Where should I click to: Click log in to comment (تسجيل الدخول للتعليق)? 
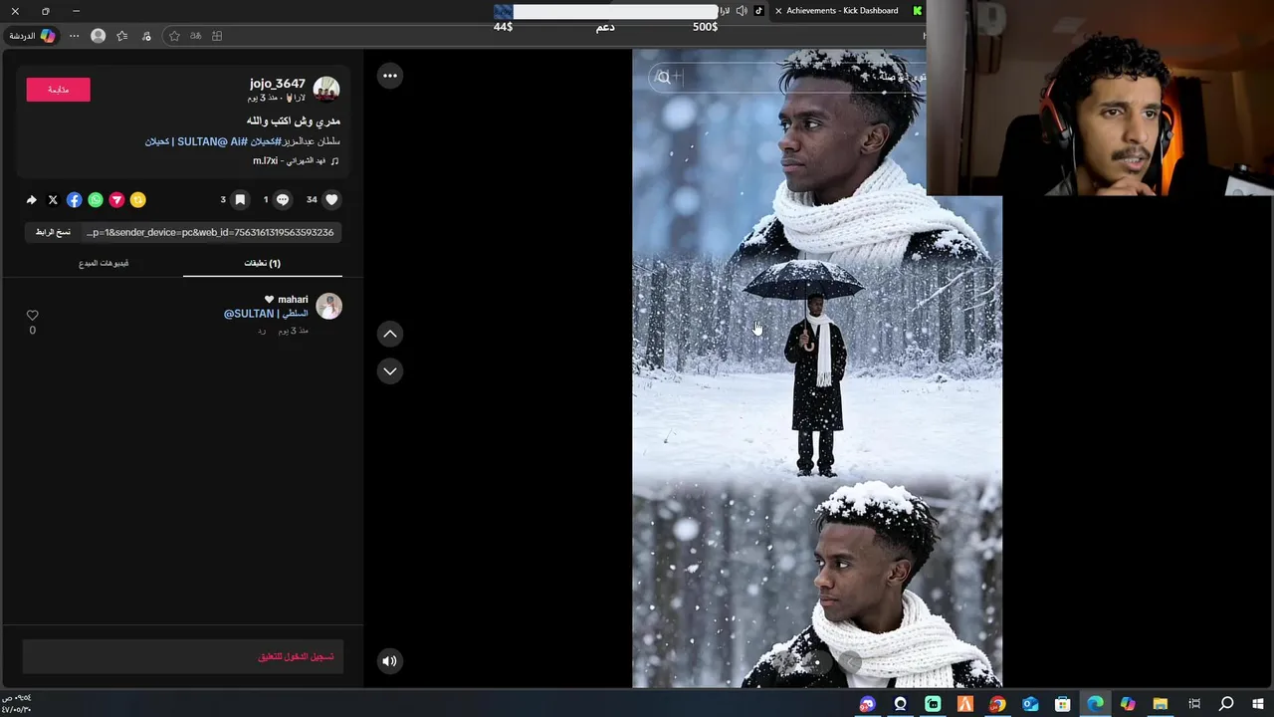[296, 657]
